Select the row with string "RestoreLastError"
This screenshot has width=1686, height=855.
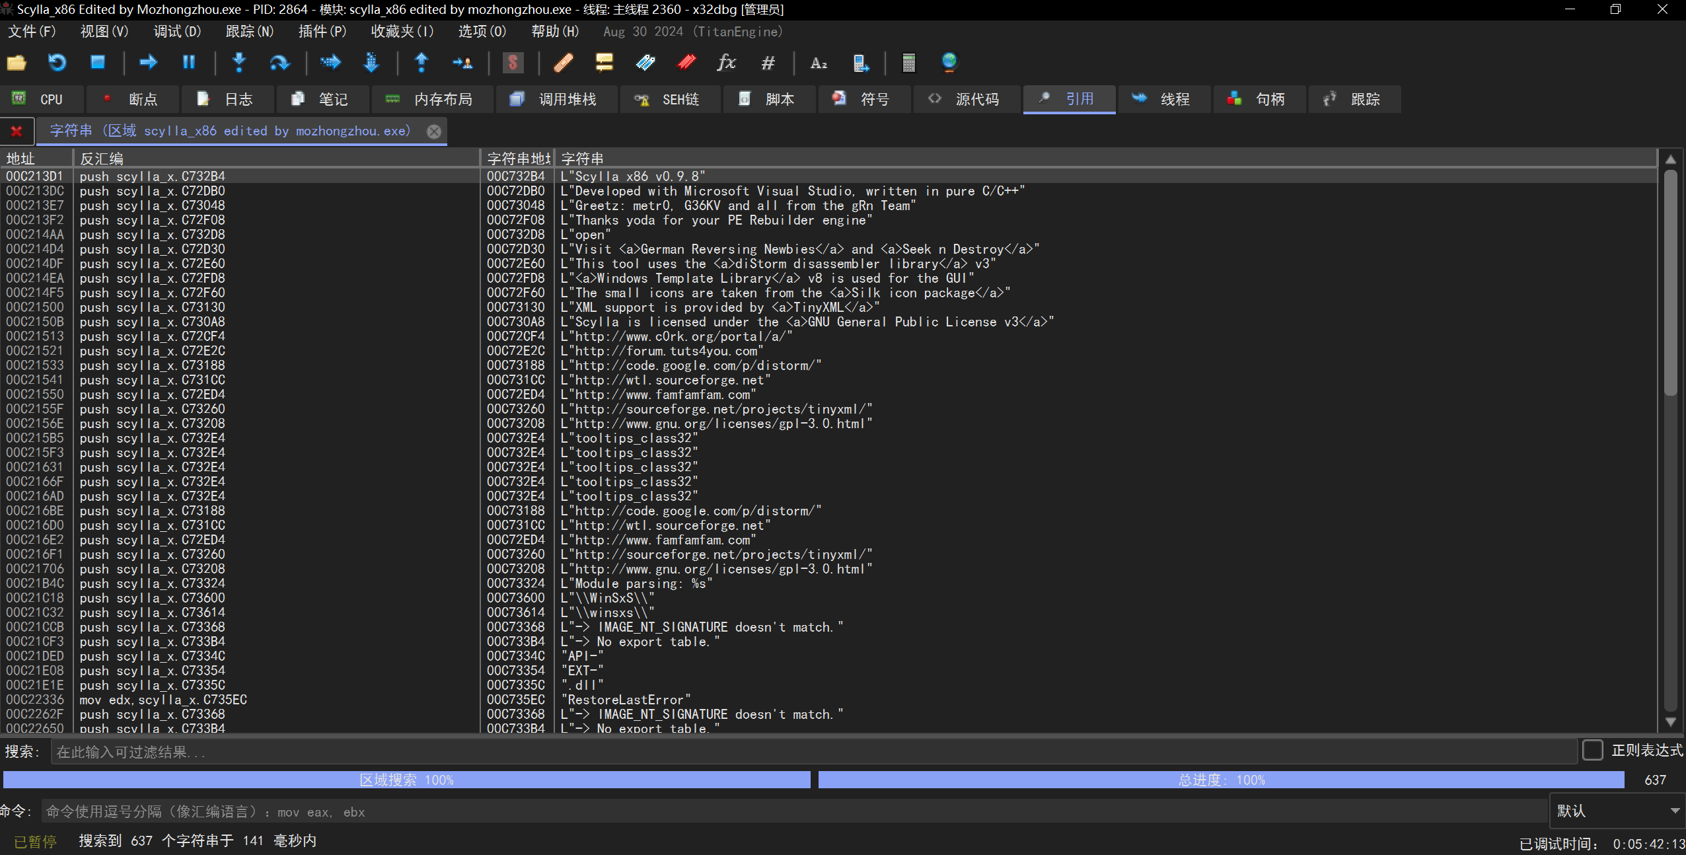(x=830, y=700)
